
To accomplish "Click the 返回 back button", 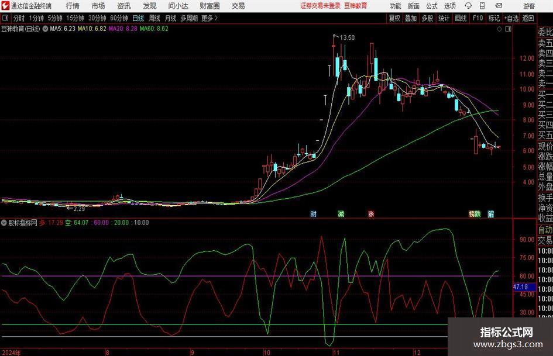I will 528,18.
